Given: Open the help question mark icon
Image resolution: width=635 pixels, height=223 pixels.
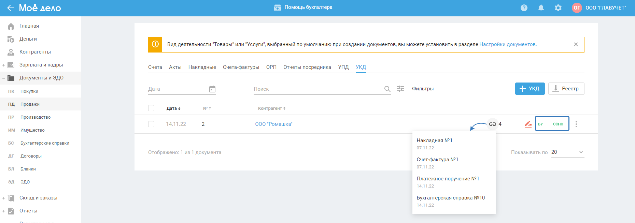Looking at the screenshot, I should tap(524, 8).
